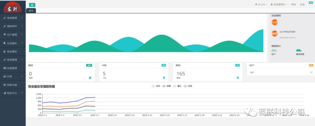Click the 物业服务受理趋势图 chart title
Screen dimensions: 315x126
(x=42, y=87)
